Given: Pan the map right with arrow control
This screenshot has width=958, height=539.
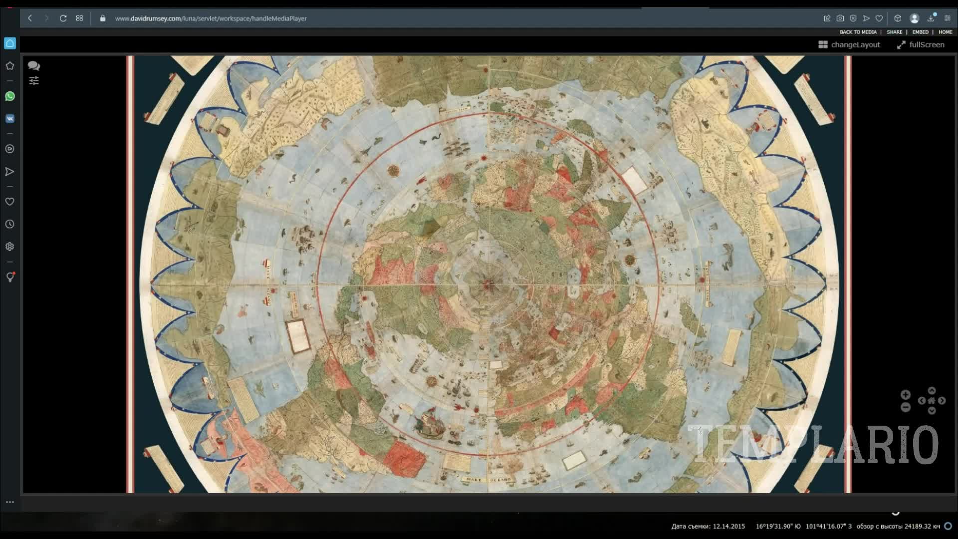Looking at the screenshot, I should click(x=942, y=401).
